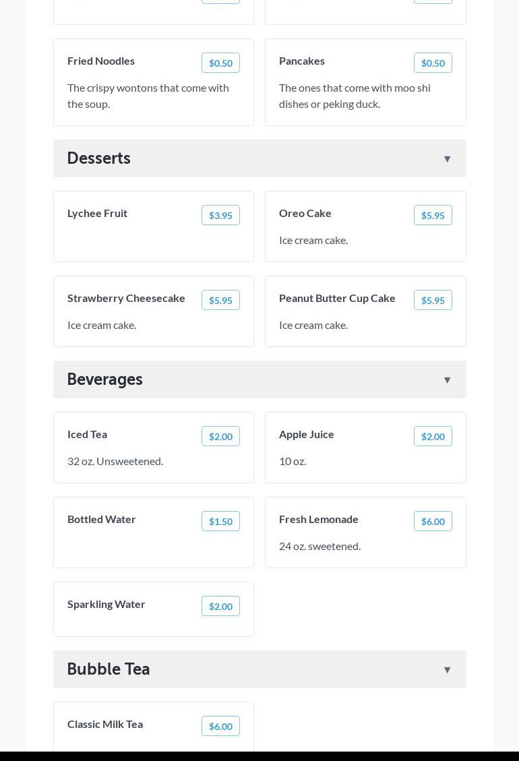The width and height of the screenshot is (519, 761).
Task: Click the Peanut Butter Cup Cake price
Action: tap(433, 300)
